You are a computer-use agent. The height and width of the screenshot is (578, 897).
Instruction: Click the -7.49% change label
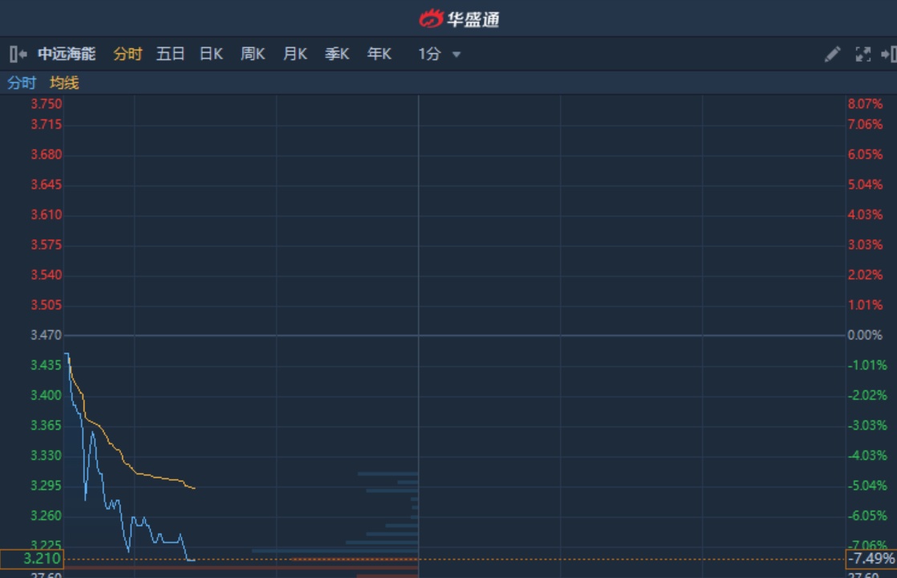(x=871, y=559)
